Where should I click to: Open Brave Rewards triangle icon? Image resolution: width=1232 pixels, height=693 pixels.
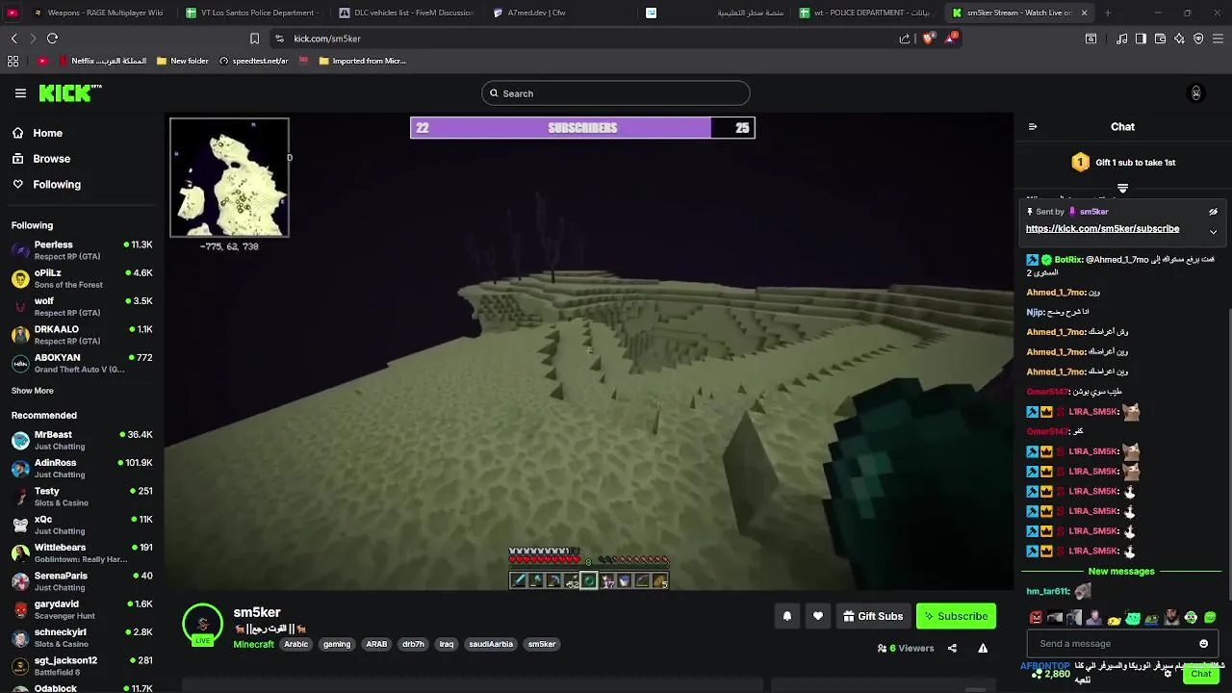(x=952, y=38)
